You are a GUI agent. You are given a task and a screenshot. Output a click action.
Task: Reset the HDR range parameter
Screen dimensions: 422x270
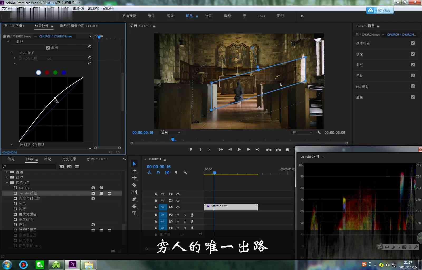tap(90, 58)
